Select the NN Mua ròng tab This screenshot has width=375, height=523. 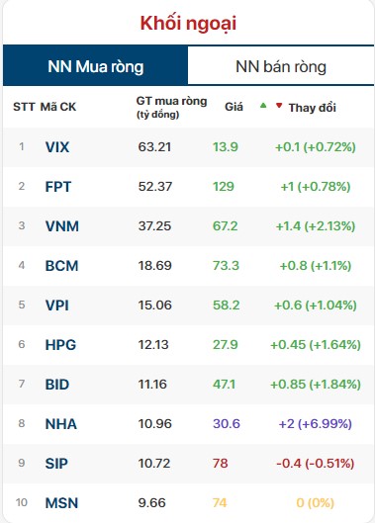96,66
